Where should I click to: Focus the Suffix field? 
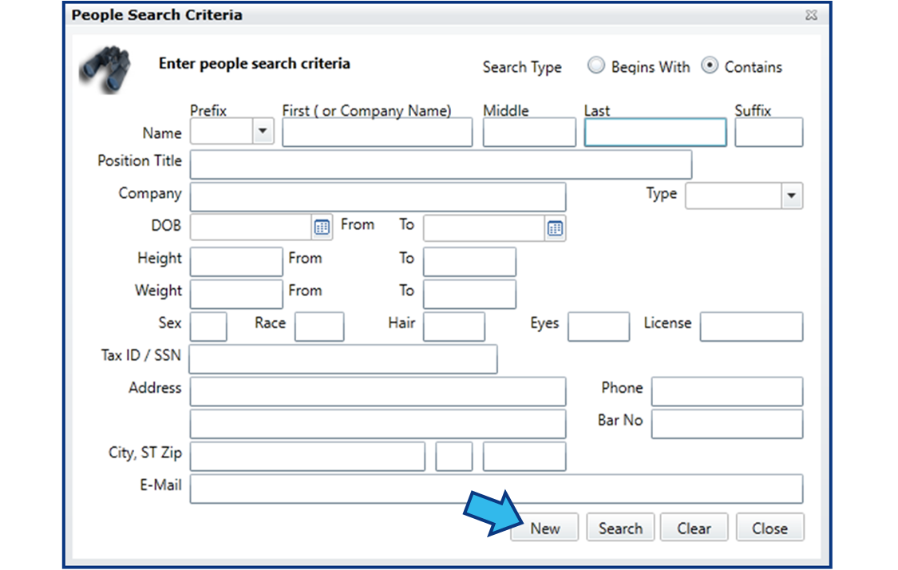pyautogui.click(x=769, y=133)
